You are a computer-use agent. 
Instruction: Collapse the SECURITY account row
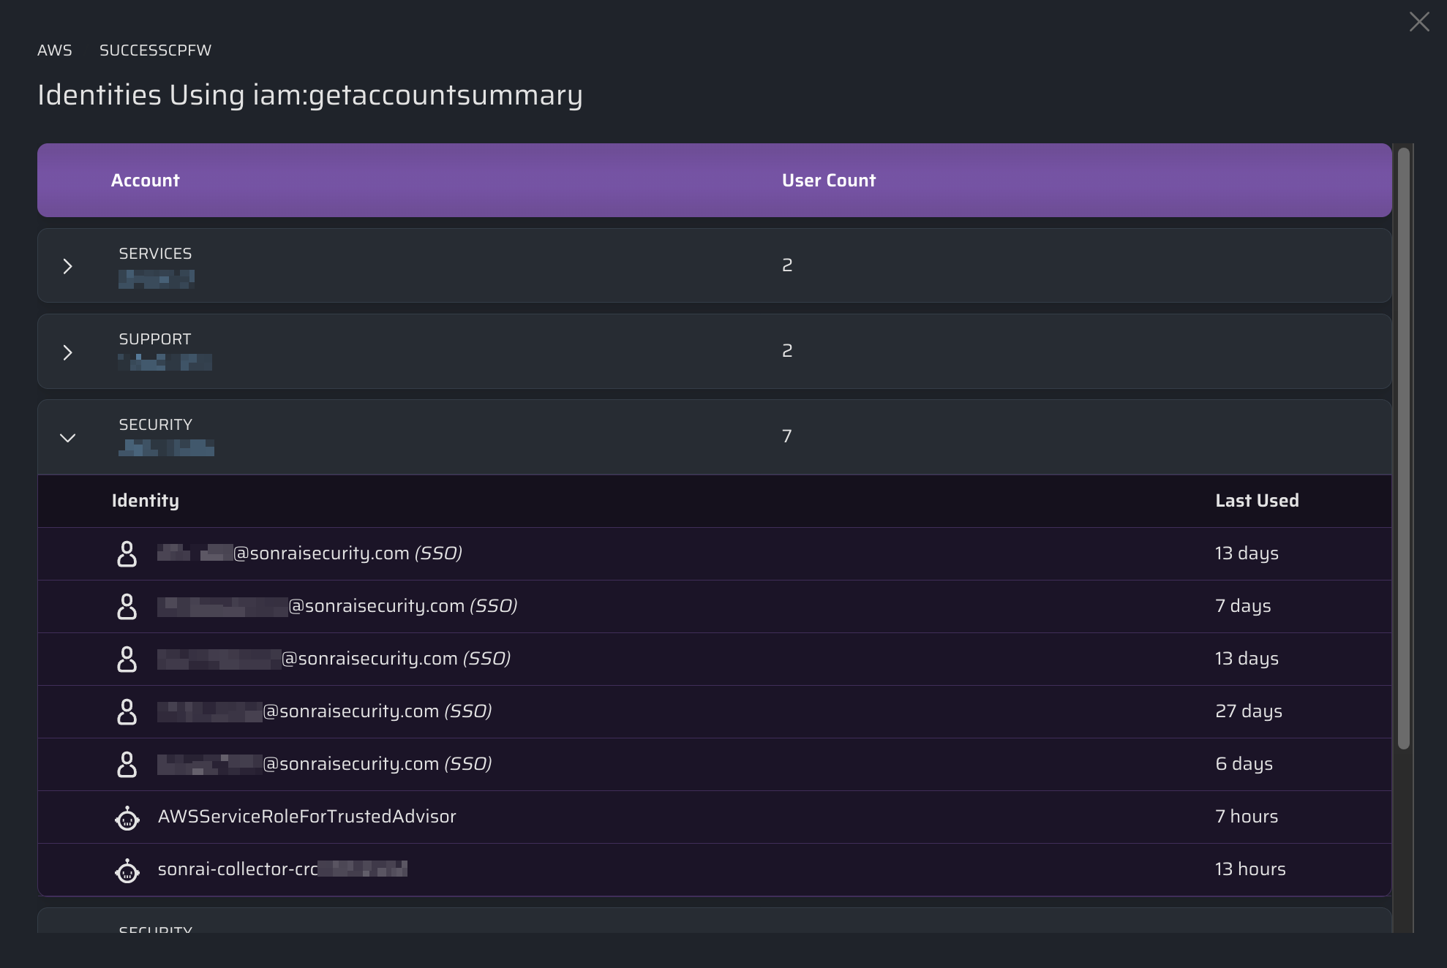click(67, 438)
